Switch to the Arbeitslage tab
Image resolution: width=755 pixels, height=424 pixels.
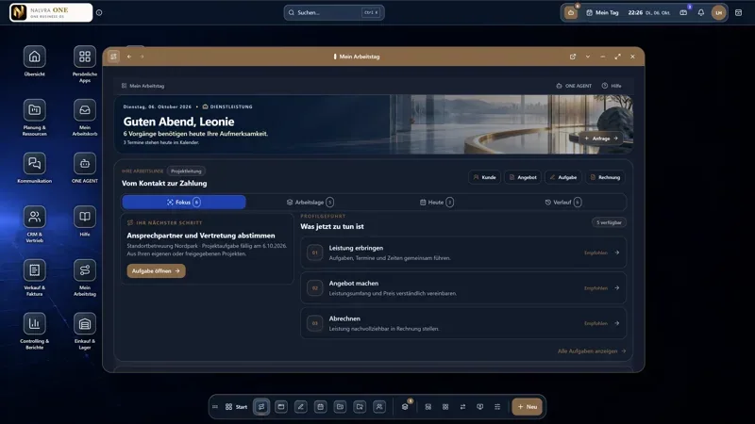pos(310,203)
